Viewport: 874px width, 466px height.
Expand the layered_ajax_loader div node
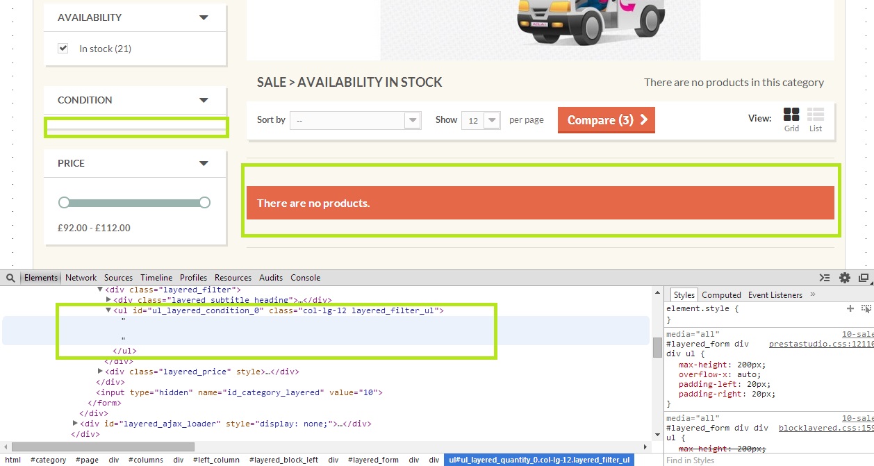75,424
